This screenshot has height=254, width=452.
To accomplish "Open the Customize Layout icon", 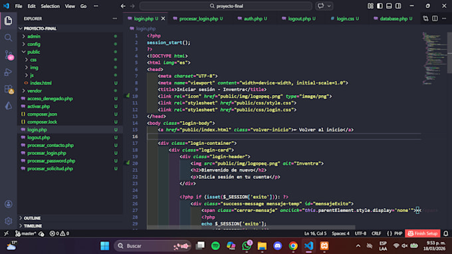I will click(x=370, y=6).
